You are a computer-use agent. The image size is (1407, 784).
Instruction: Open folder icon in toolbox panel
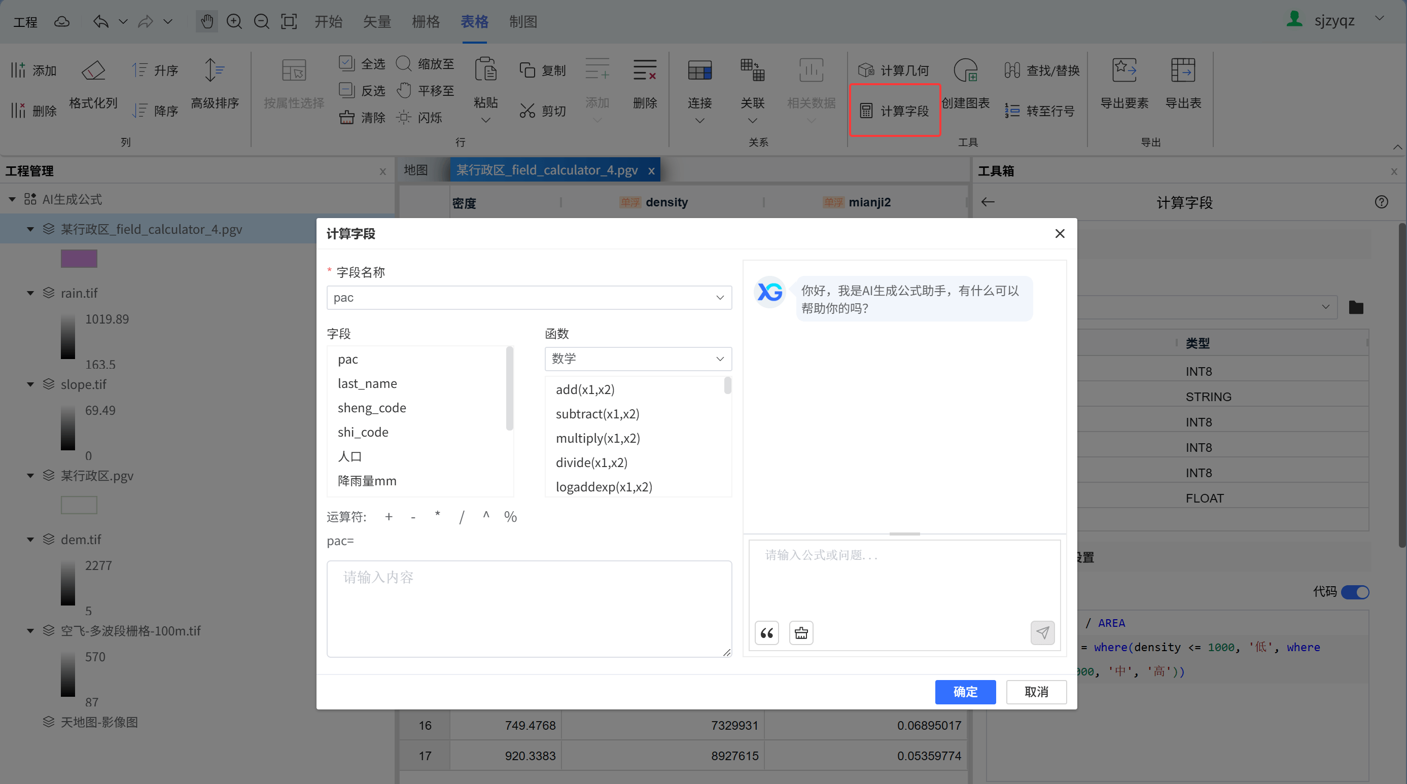(1356, 307)
